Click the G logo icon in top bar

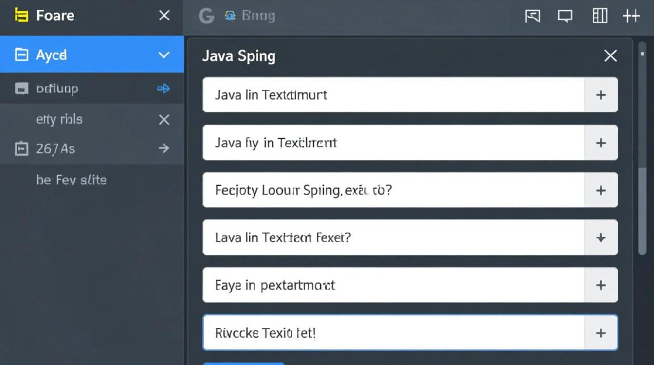[x=206, y=17]
